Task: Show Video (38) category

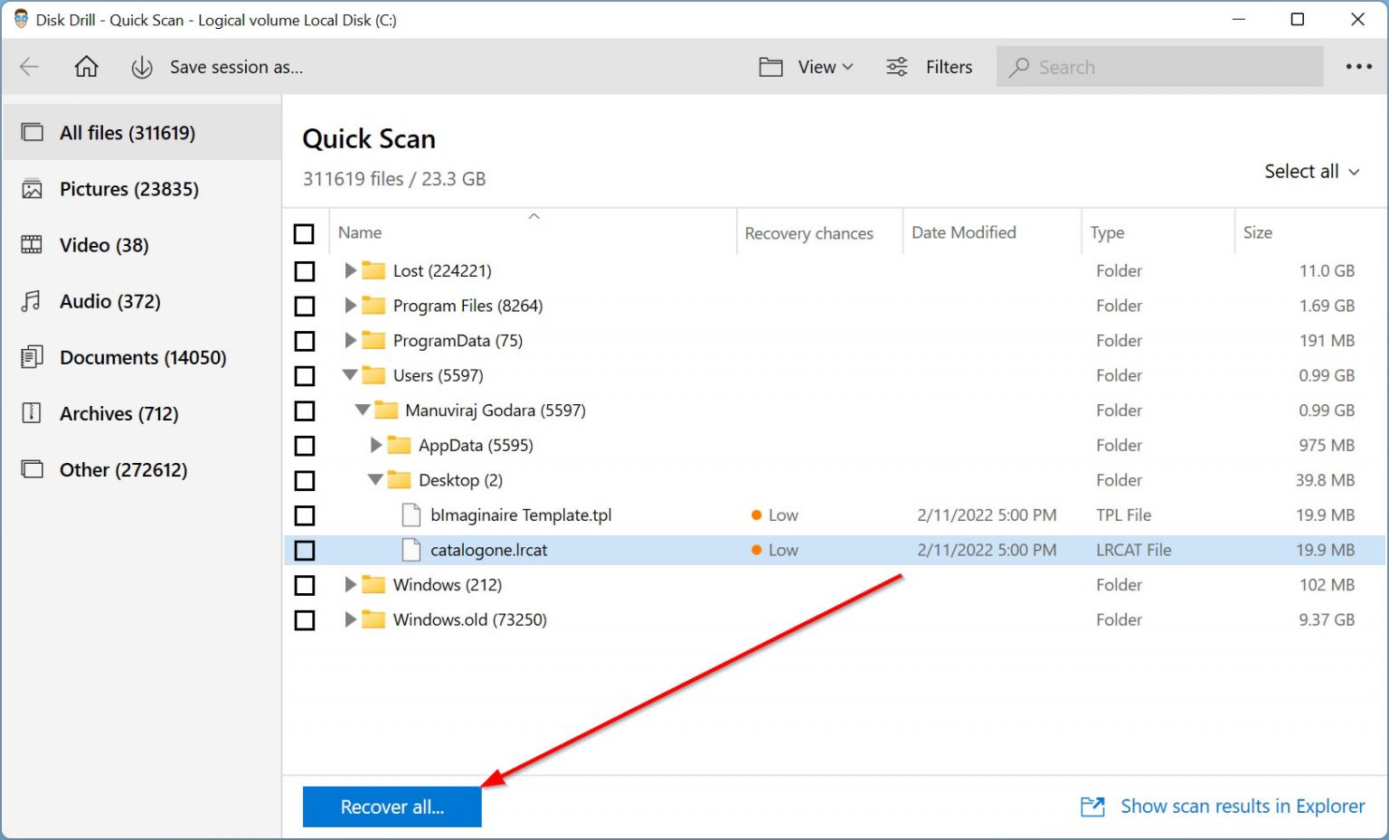Action: pyautogui.click(x=142, y=245)
